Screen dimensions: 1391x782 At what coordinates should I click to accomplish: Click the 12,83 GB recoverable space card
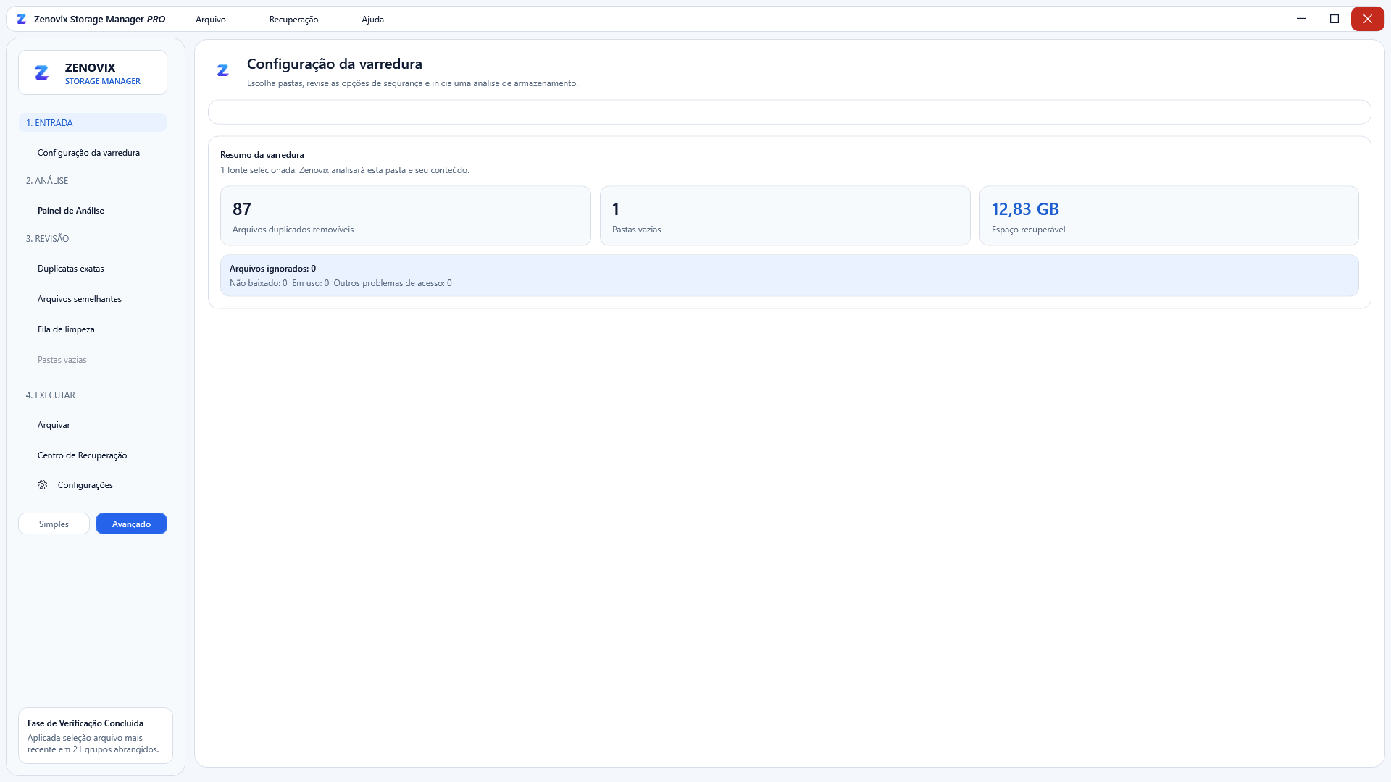click(x=1169, y=216)
